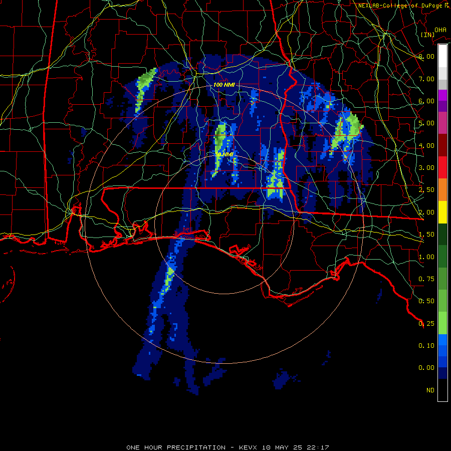Viewport: 451px width, 451px height.
Task: Click the 2.50 legend value
Action: point(426,189)
